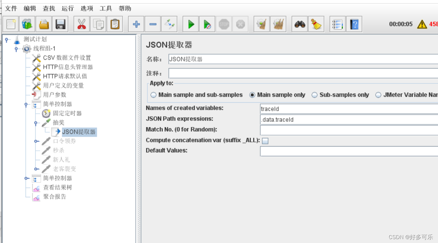Screen dimensions: 438x243
Task: Click the JSON Path expressions field
Action: pos(349,120)
